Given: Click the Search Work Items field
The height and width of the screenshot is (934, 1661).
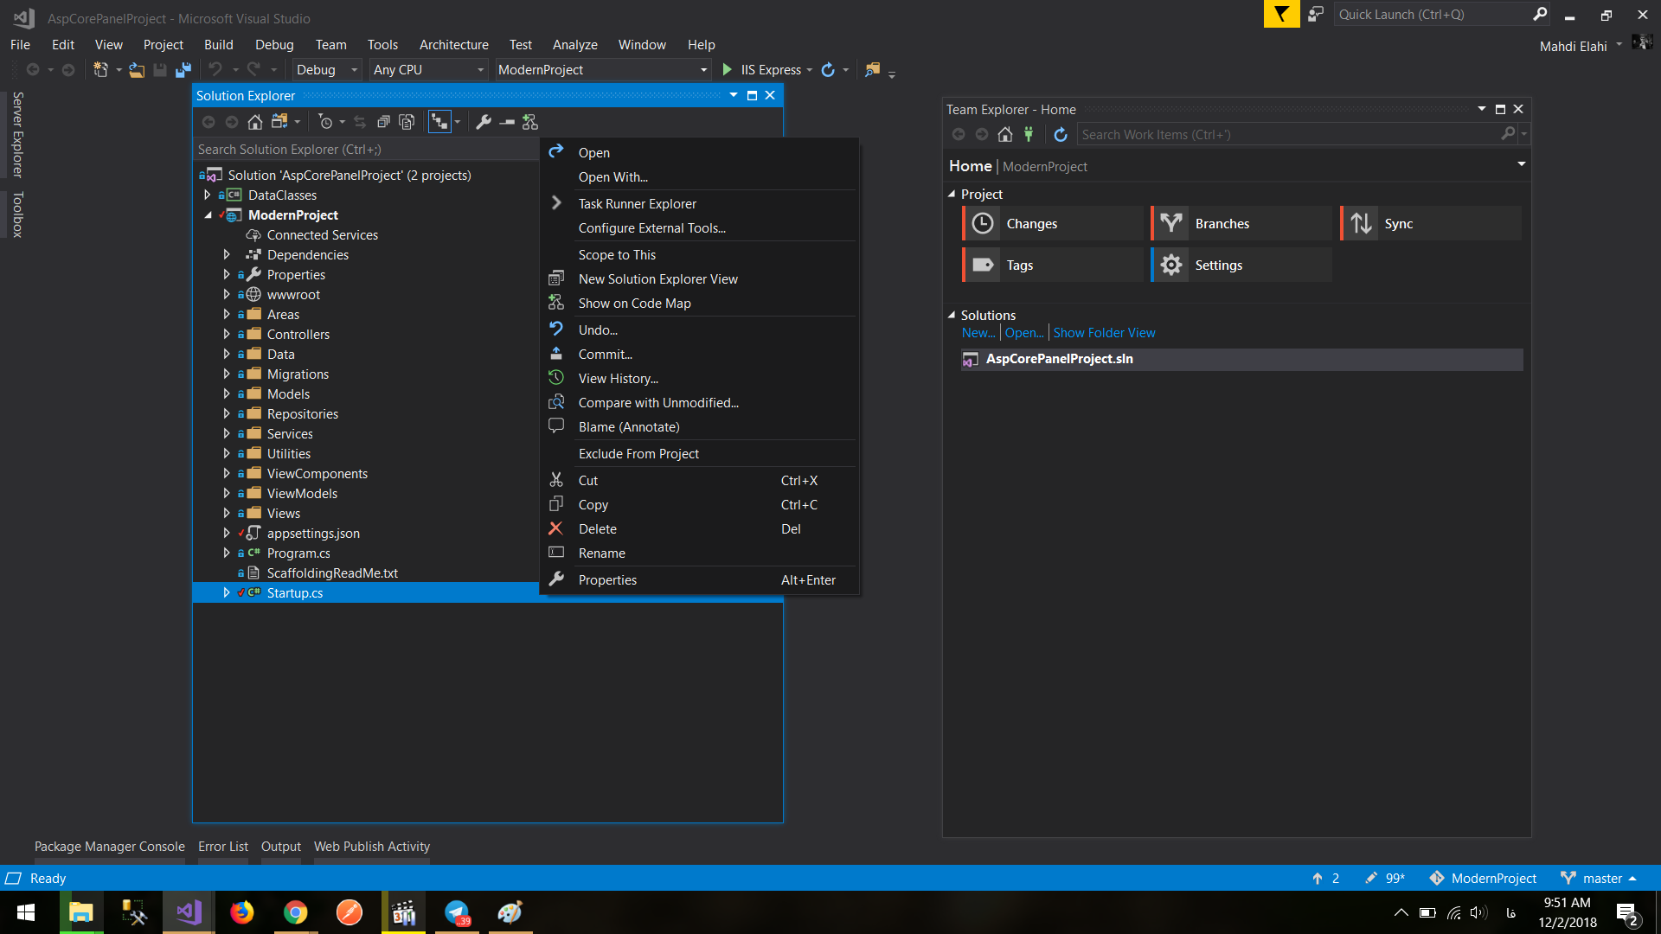Looking at the screenshot, I should pos(1289,134).
